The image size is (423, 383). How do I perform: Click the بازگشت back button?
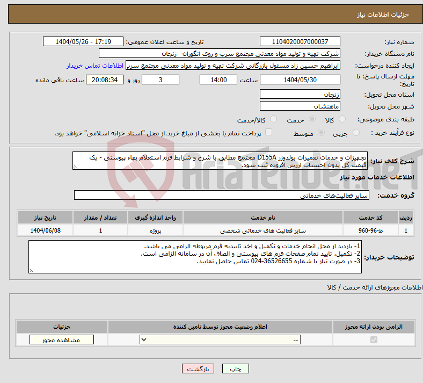[x=198, y=368]
